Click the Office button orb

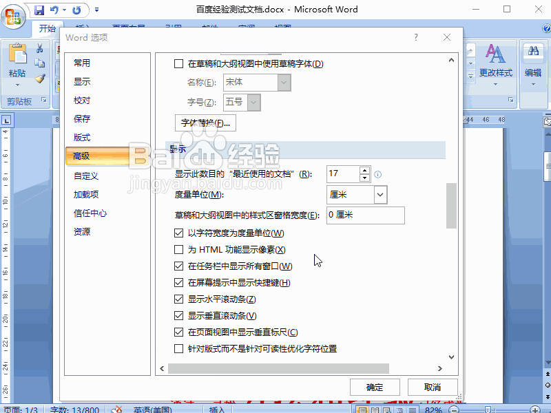[x=14, y=17]
